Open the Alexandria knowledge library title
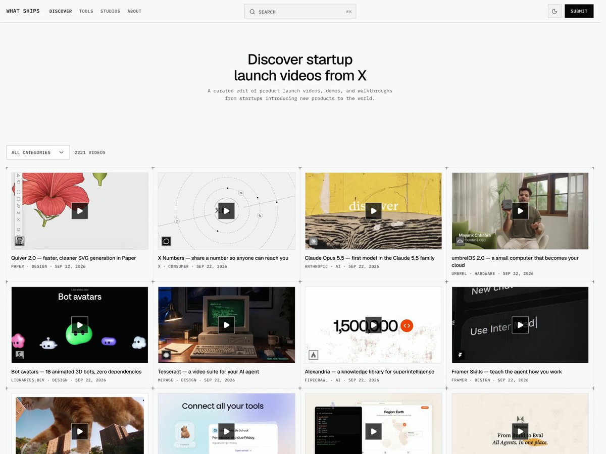Screen dimensions: 606x454 click(x=370, y=372)
